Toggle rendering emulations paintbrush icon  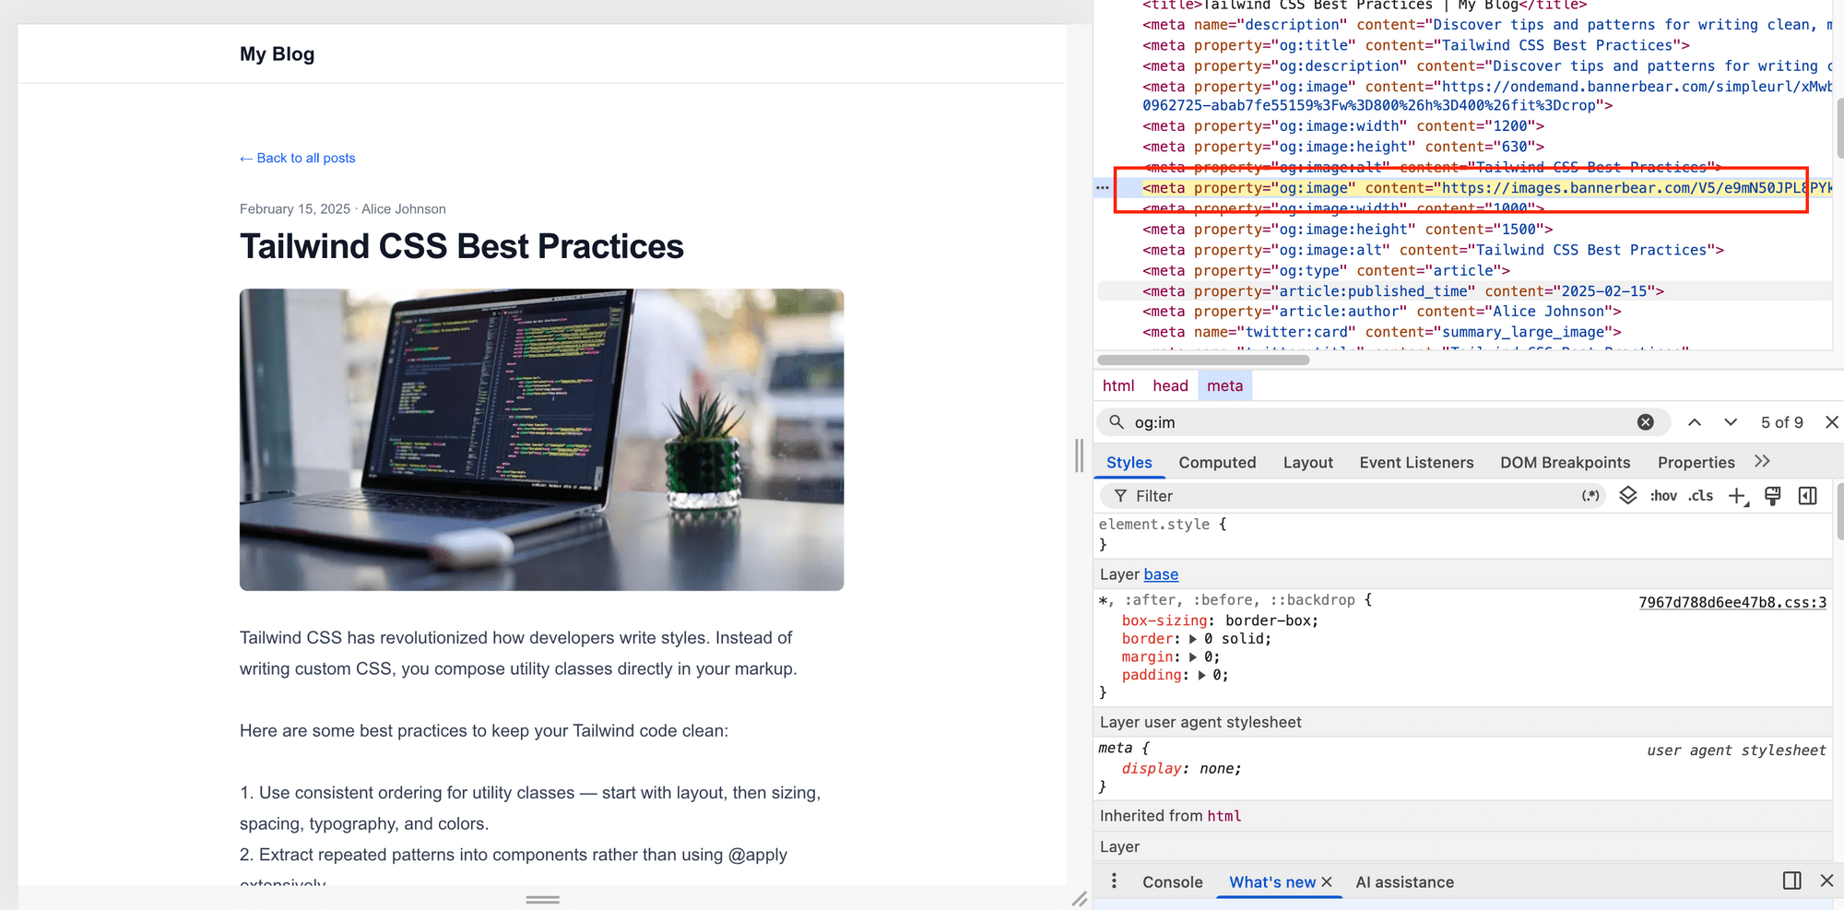tap(1773, 496)
